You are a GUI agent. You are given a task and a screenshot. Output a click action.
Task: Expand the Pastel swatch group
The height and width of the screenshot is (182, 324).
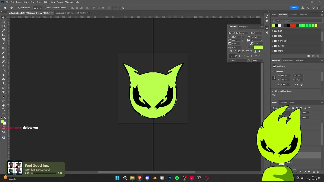pos(273,46)
